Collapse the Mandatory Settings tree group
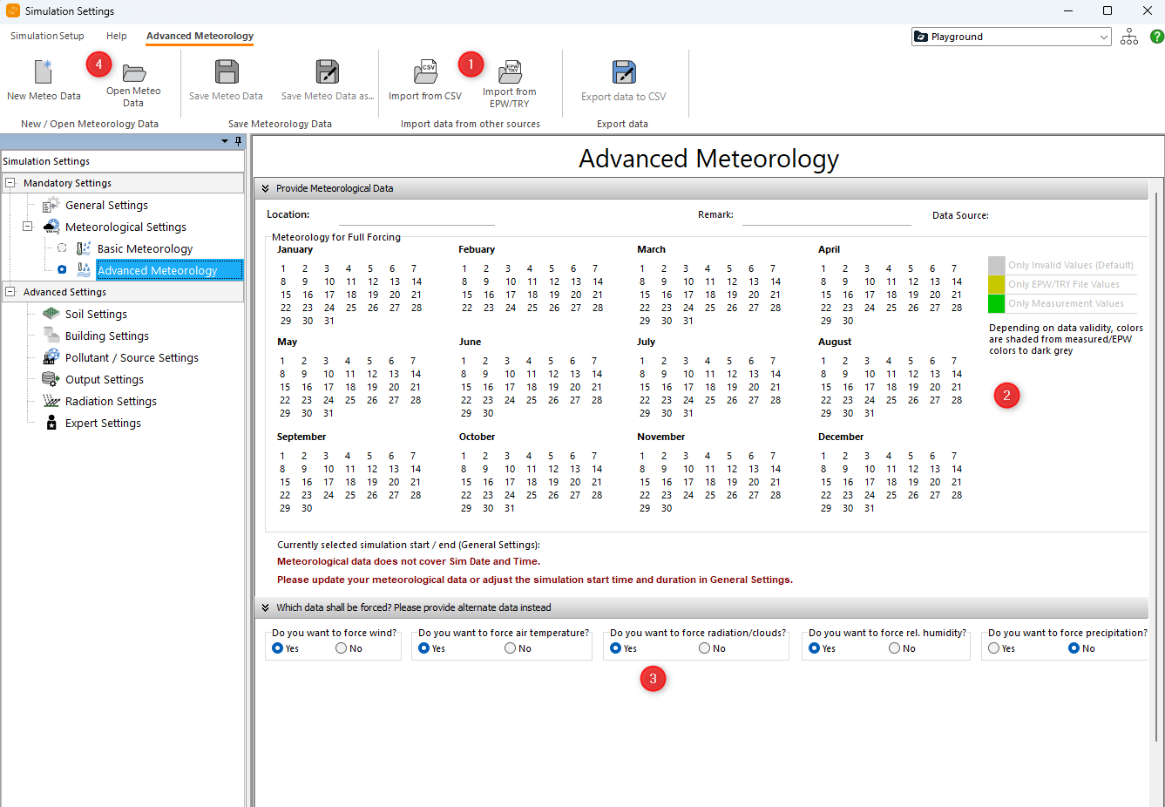The height and width of the screenshot is (807, 1165). pyautogui.click(x=10, y=183)
